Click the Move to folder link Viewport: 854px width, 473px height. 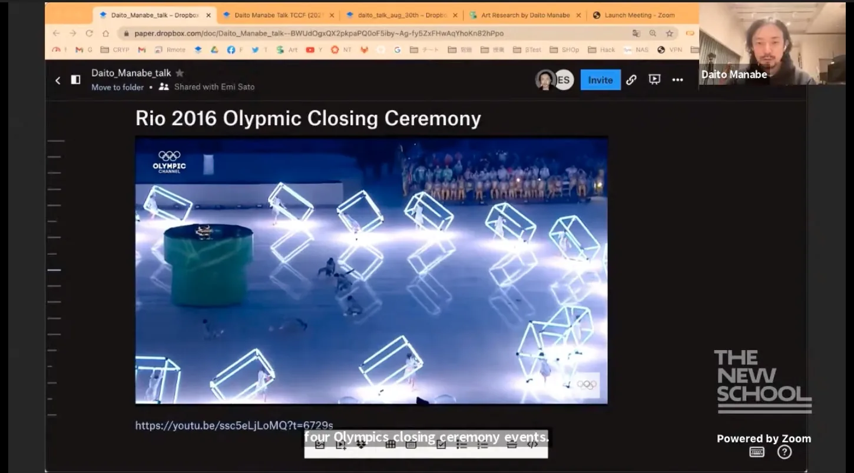tap(117, 87)
